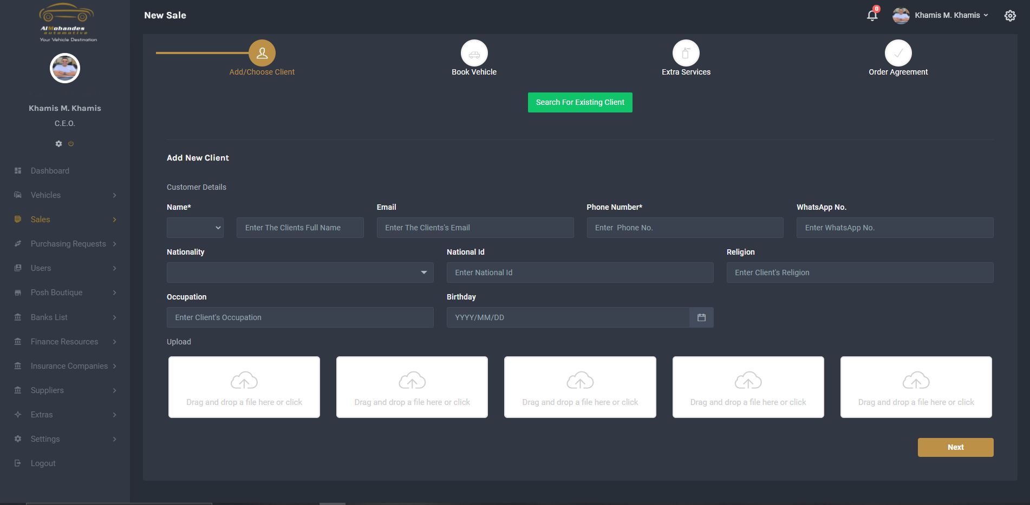The width and height of the screenshot is (1030, 505).
Task: Click the small gear under the C.E.O. title
Action: pos(58,144)
